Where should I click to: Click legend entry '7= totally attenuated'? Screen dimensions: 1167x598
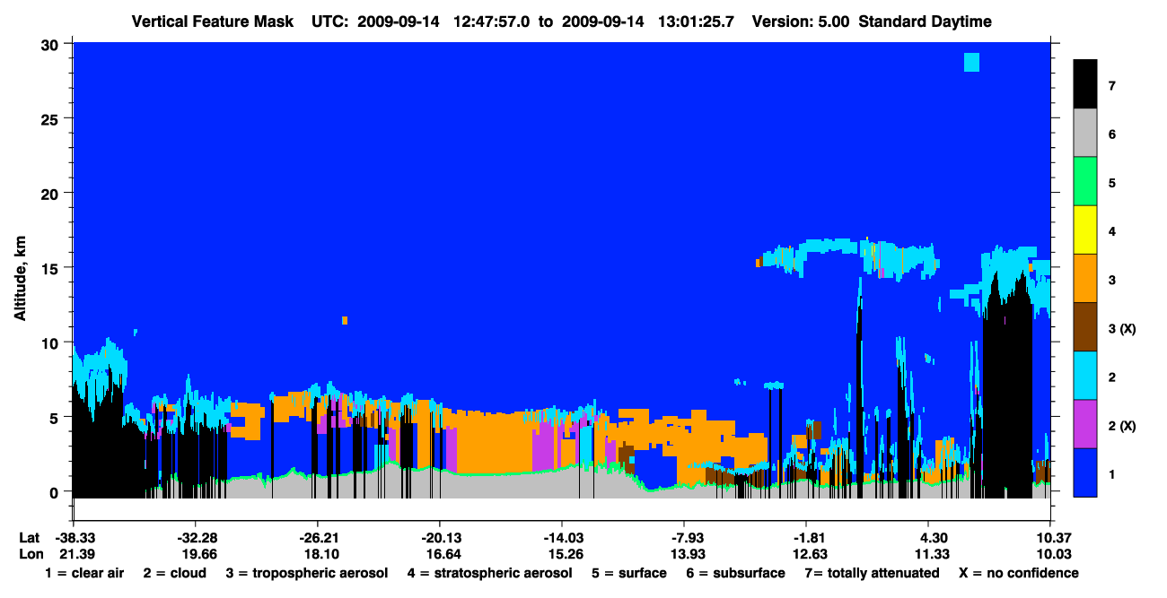(872, 573)
